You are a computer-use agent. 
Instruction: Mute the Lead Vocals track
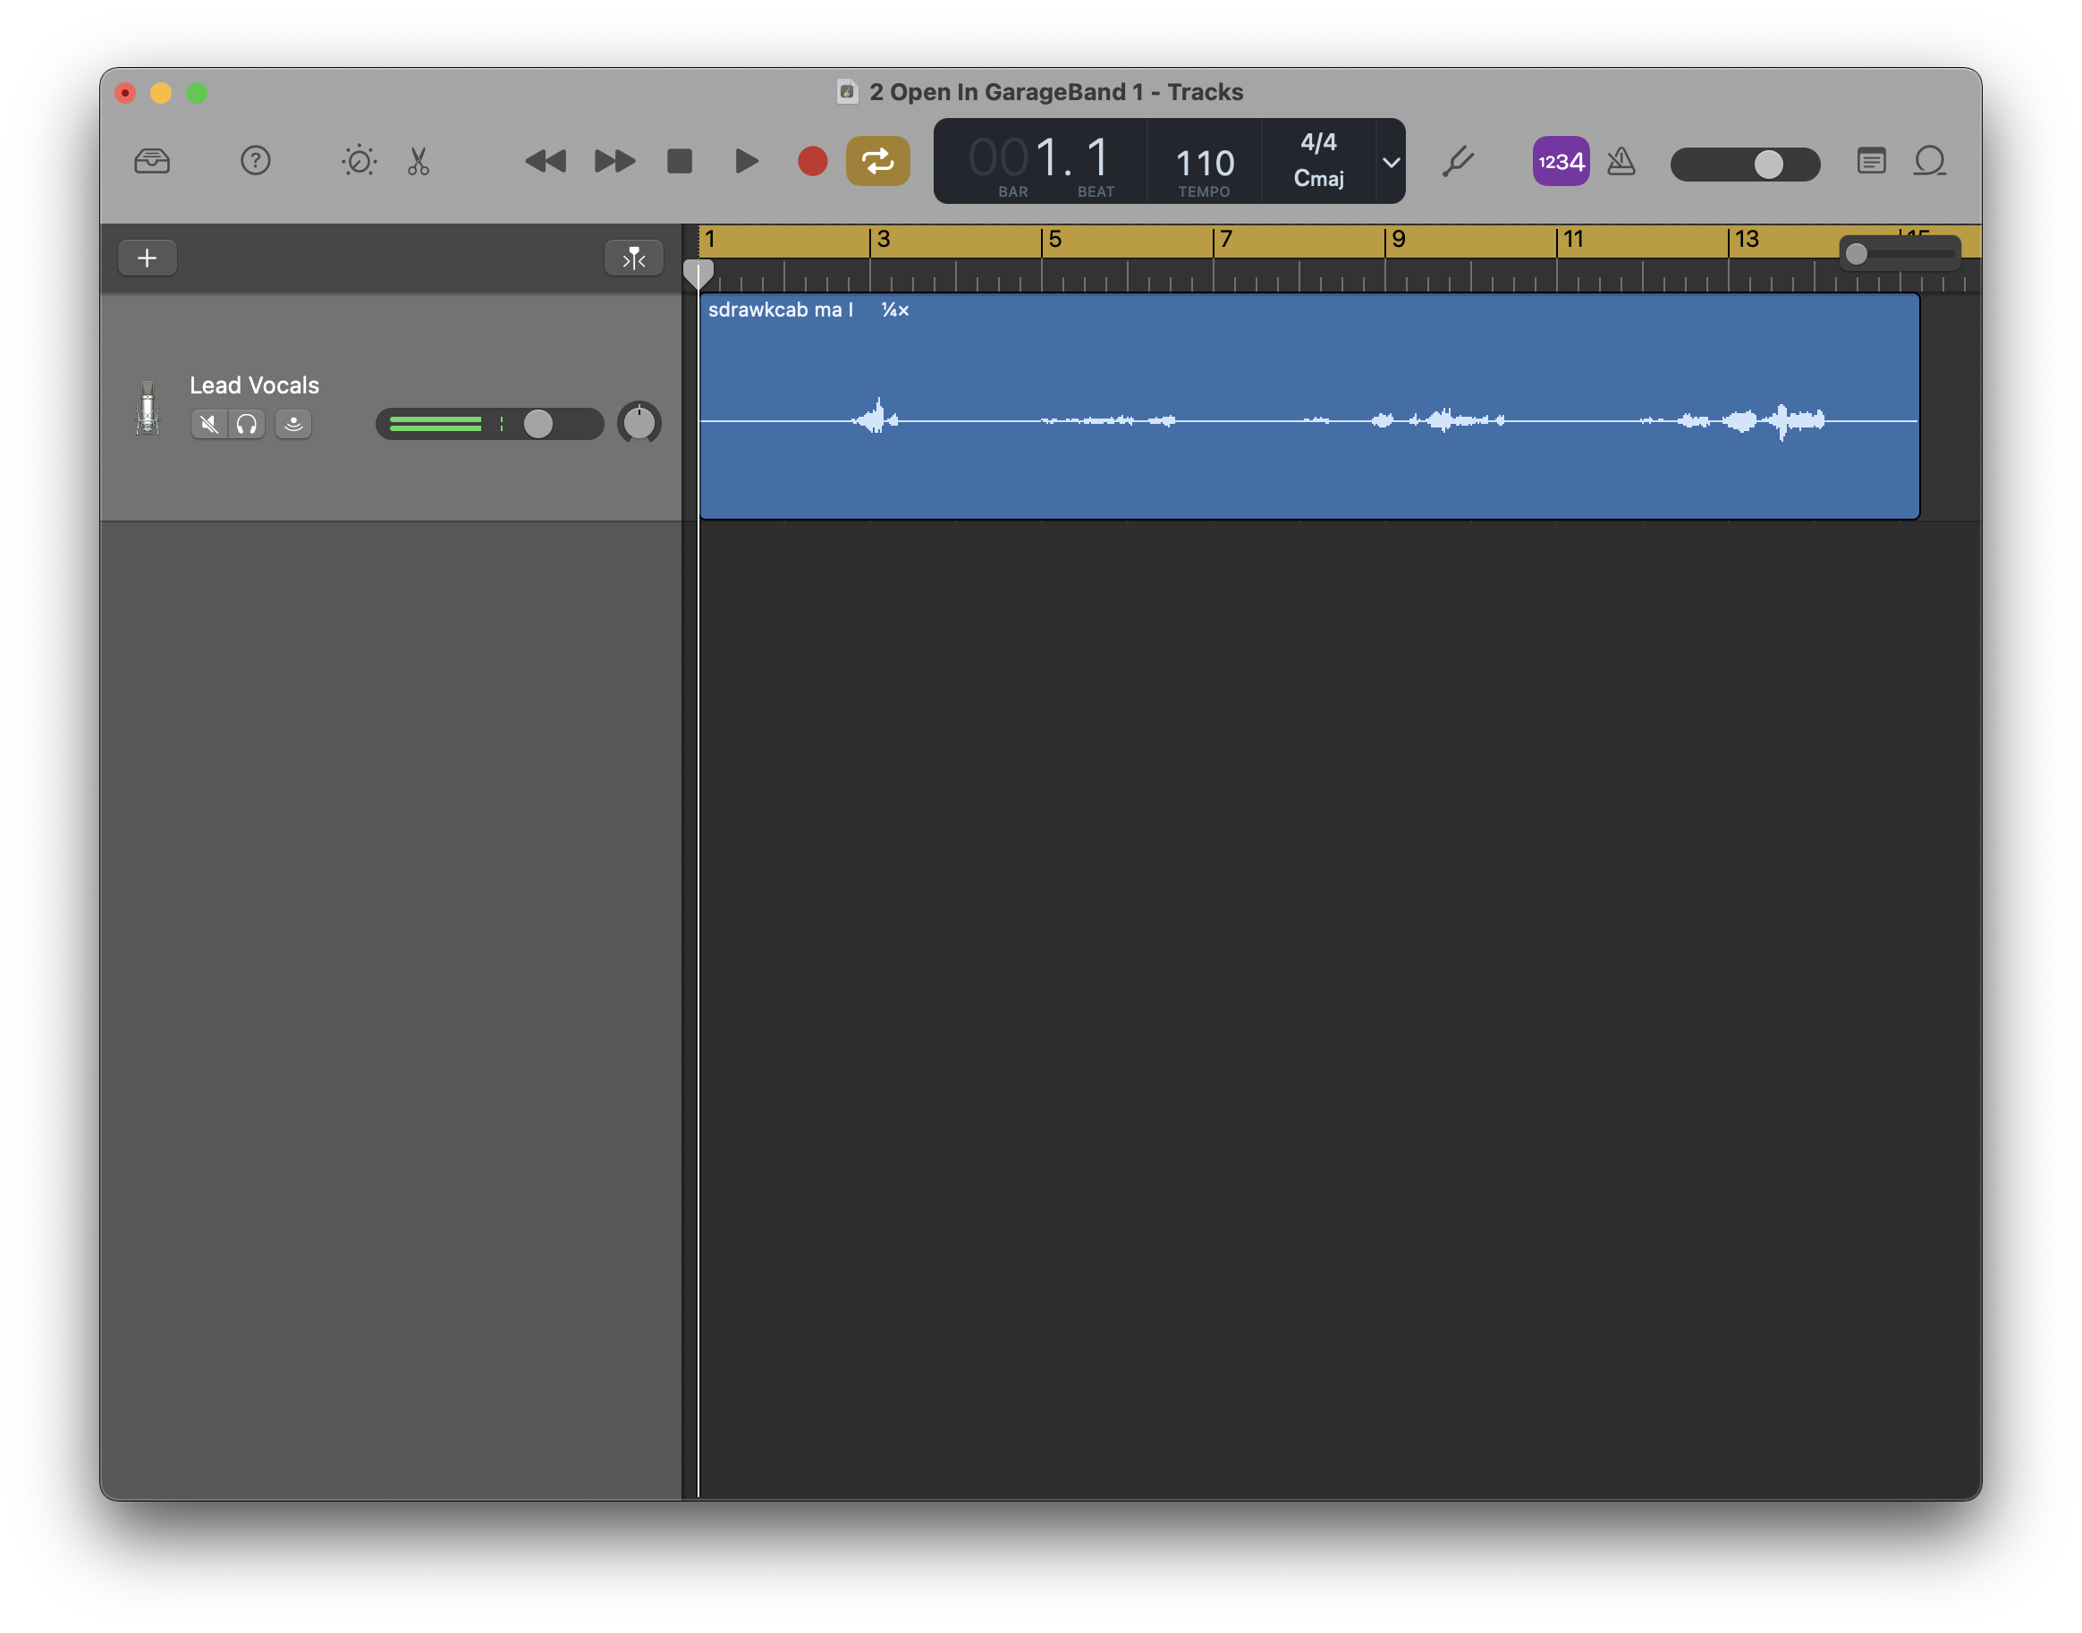click(208, 424)
